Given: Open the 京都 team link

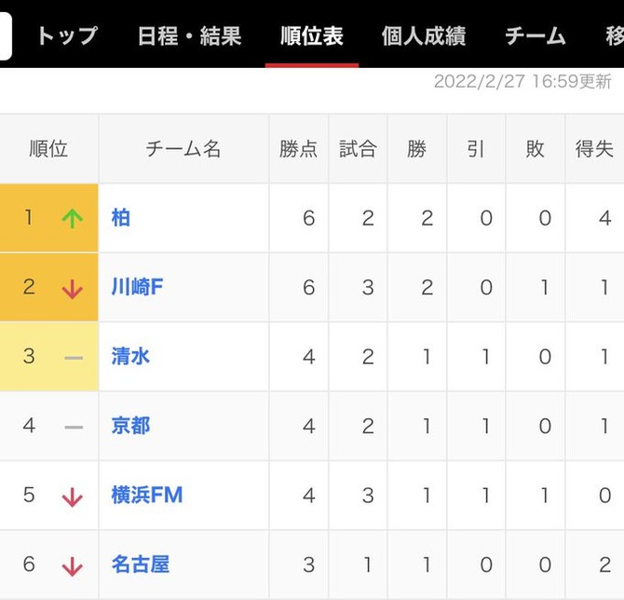Looking at the screenshot, I should [130, 426].
